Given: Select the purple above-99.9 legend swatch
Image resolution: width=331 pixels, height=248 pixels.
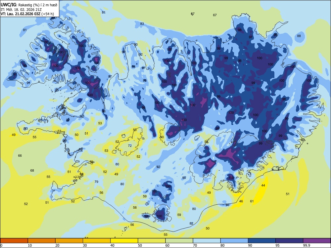Looking at the screenshot, I should tap(317, 241).
